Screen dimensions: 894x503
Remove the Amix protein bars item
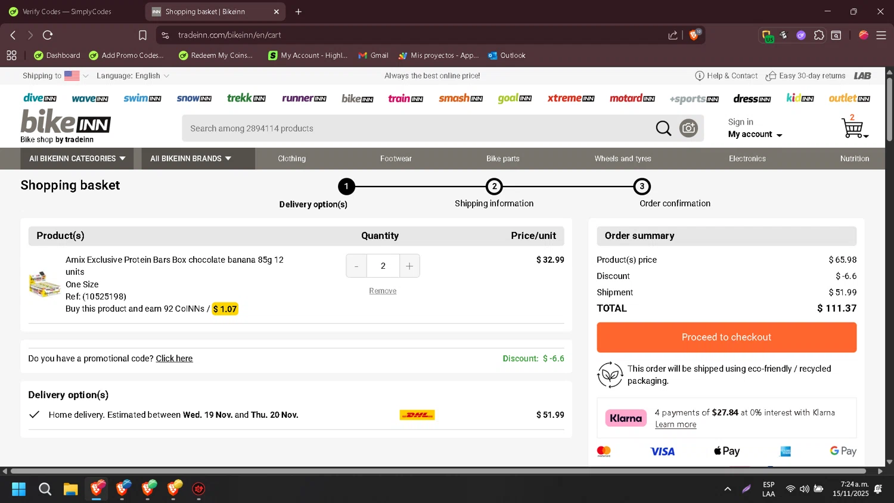coord(383,291)
